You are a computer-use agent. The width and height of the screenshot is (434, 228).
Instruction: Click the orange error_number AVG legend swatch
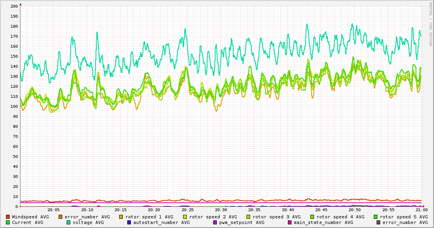click(60, 217)
